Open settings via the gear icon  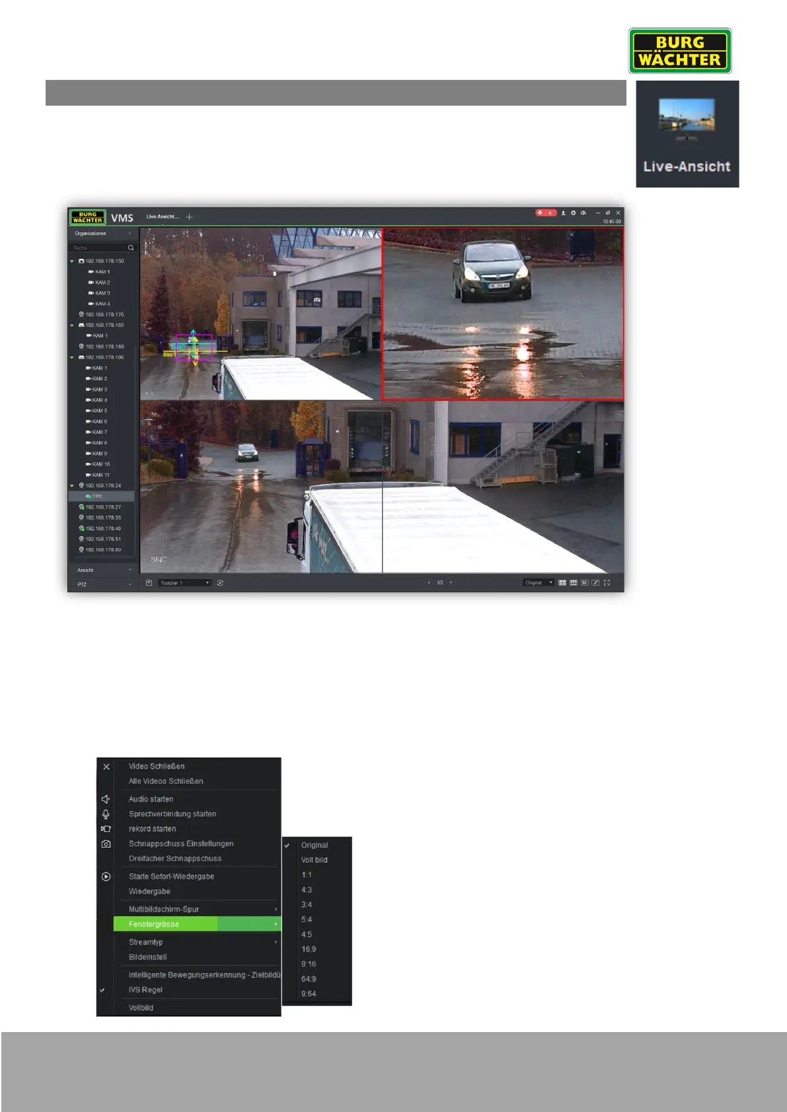pyautogui.click(x=573, y=213)
